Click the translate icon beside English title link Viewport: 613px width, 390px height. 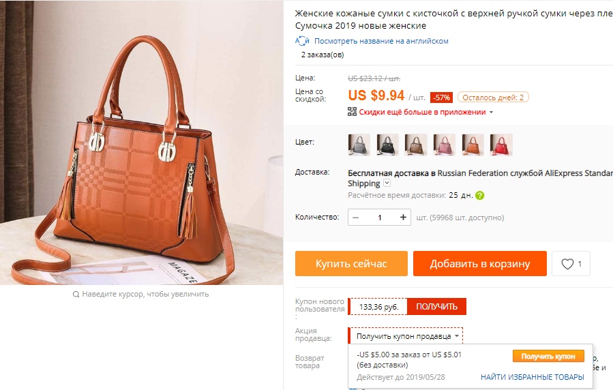302,41
